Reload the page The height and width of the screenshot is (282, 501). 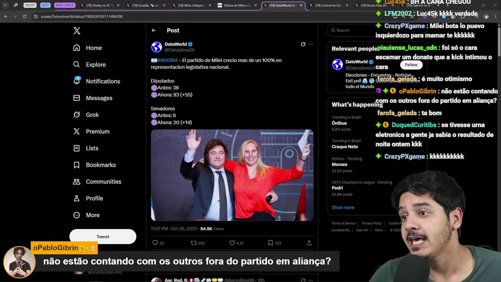[x=24, y=16]
